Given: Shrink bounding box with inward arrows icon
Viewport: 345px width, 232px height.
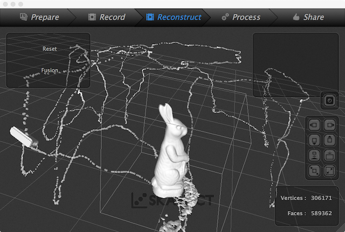Looking at the screenshot, I should coord(314,171).
